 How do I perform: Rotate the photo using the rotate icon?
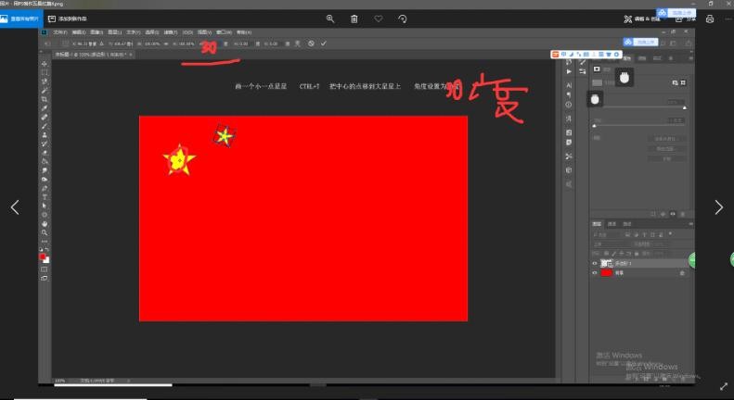[403, 19]
